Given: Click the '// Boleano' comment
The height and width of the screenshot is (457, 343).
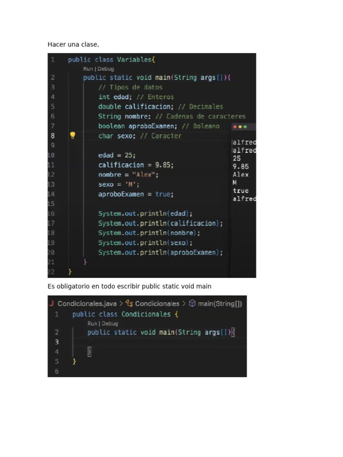Looking at the screenshot, I should pyautogui.click(x=201, y=126).
